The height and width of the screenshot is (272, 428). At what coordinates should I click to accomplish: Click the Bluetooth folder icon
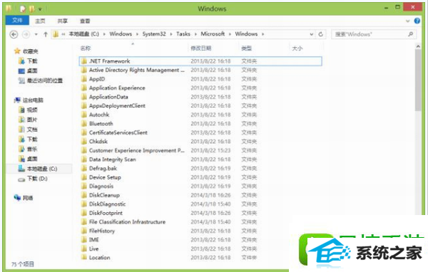coord(84,124)
